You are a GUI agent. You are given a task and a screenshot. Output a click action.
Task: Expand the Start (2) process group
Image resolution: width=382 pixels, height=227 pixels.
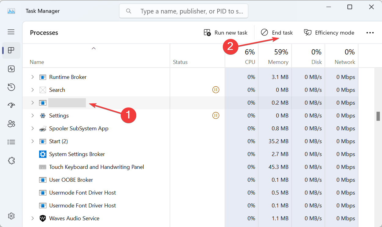(32, 141)
